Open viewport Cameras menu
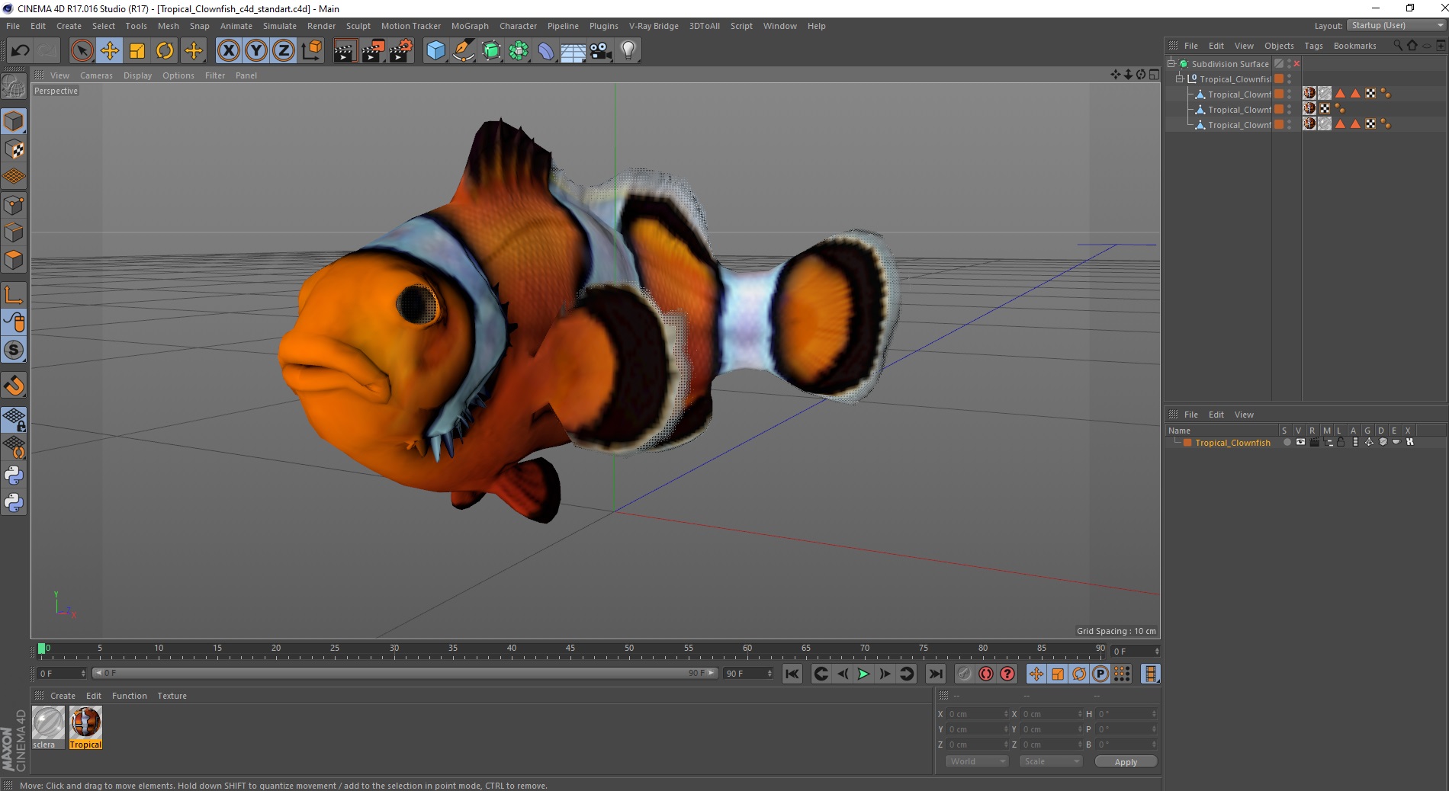1449x791 pixels. pyautogui.click(x=96, y=75)
